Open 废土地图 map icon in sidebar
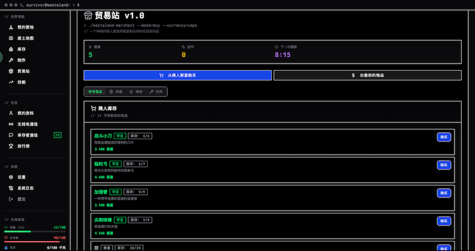Screen dimensions: 475x251 point(11,38)
